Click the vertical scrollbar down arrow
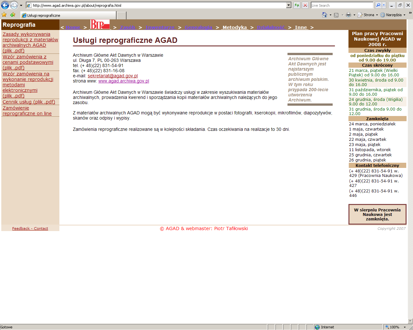 coord(410,321)
